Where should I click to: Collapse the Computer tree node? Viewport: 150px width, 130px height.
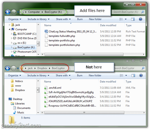(10, 29)
